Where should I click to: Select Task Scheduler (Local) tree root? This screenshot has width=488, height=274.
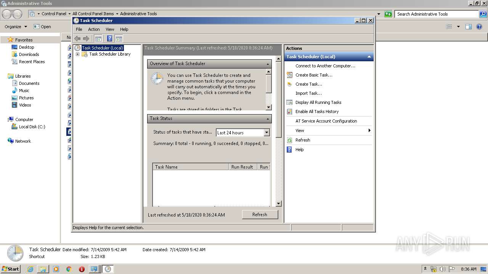point(103,48)
